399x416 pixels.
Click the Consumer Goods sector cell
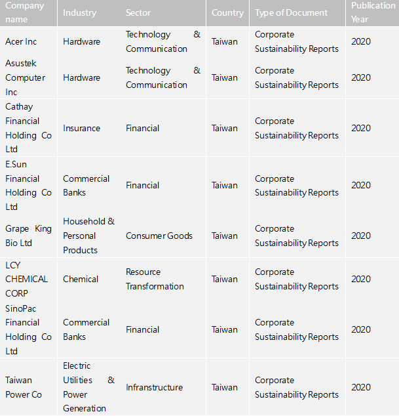click(159, 236)
